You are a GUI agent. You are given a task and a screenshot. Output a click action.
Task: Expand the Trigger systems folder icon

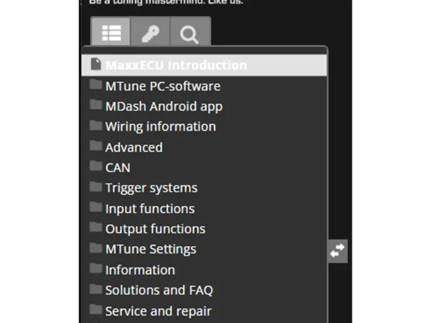coord(96,187)
